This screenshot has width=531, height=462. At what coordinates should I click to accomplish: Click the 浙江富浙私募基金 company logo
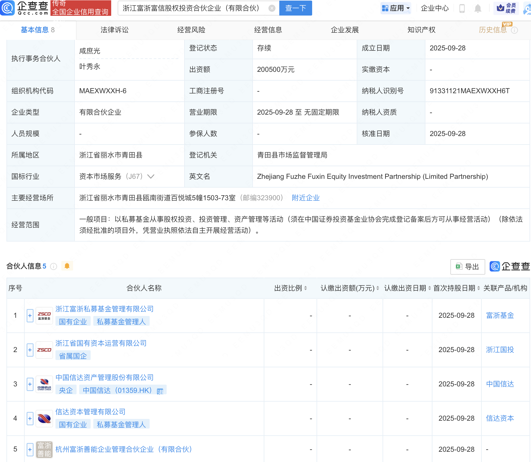tap(44, 316)
